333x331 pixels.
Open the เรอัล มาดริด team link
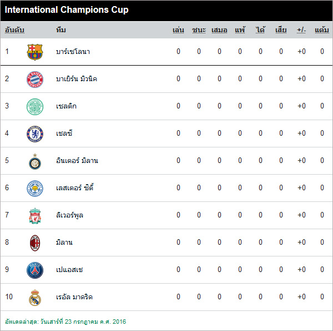(74, 297)
